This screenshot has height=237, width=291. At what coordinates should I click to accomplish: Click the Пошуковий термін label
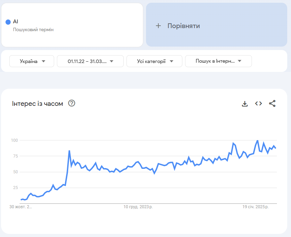[x=33, y=30]
